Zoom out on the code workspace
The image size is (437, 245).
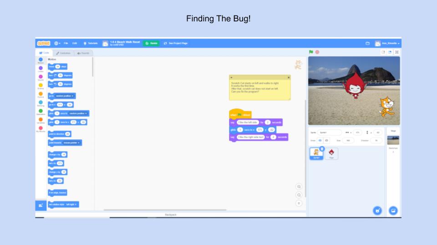coord(299,195)
